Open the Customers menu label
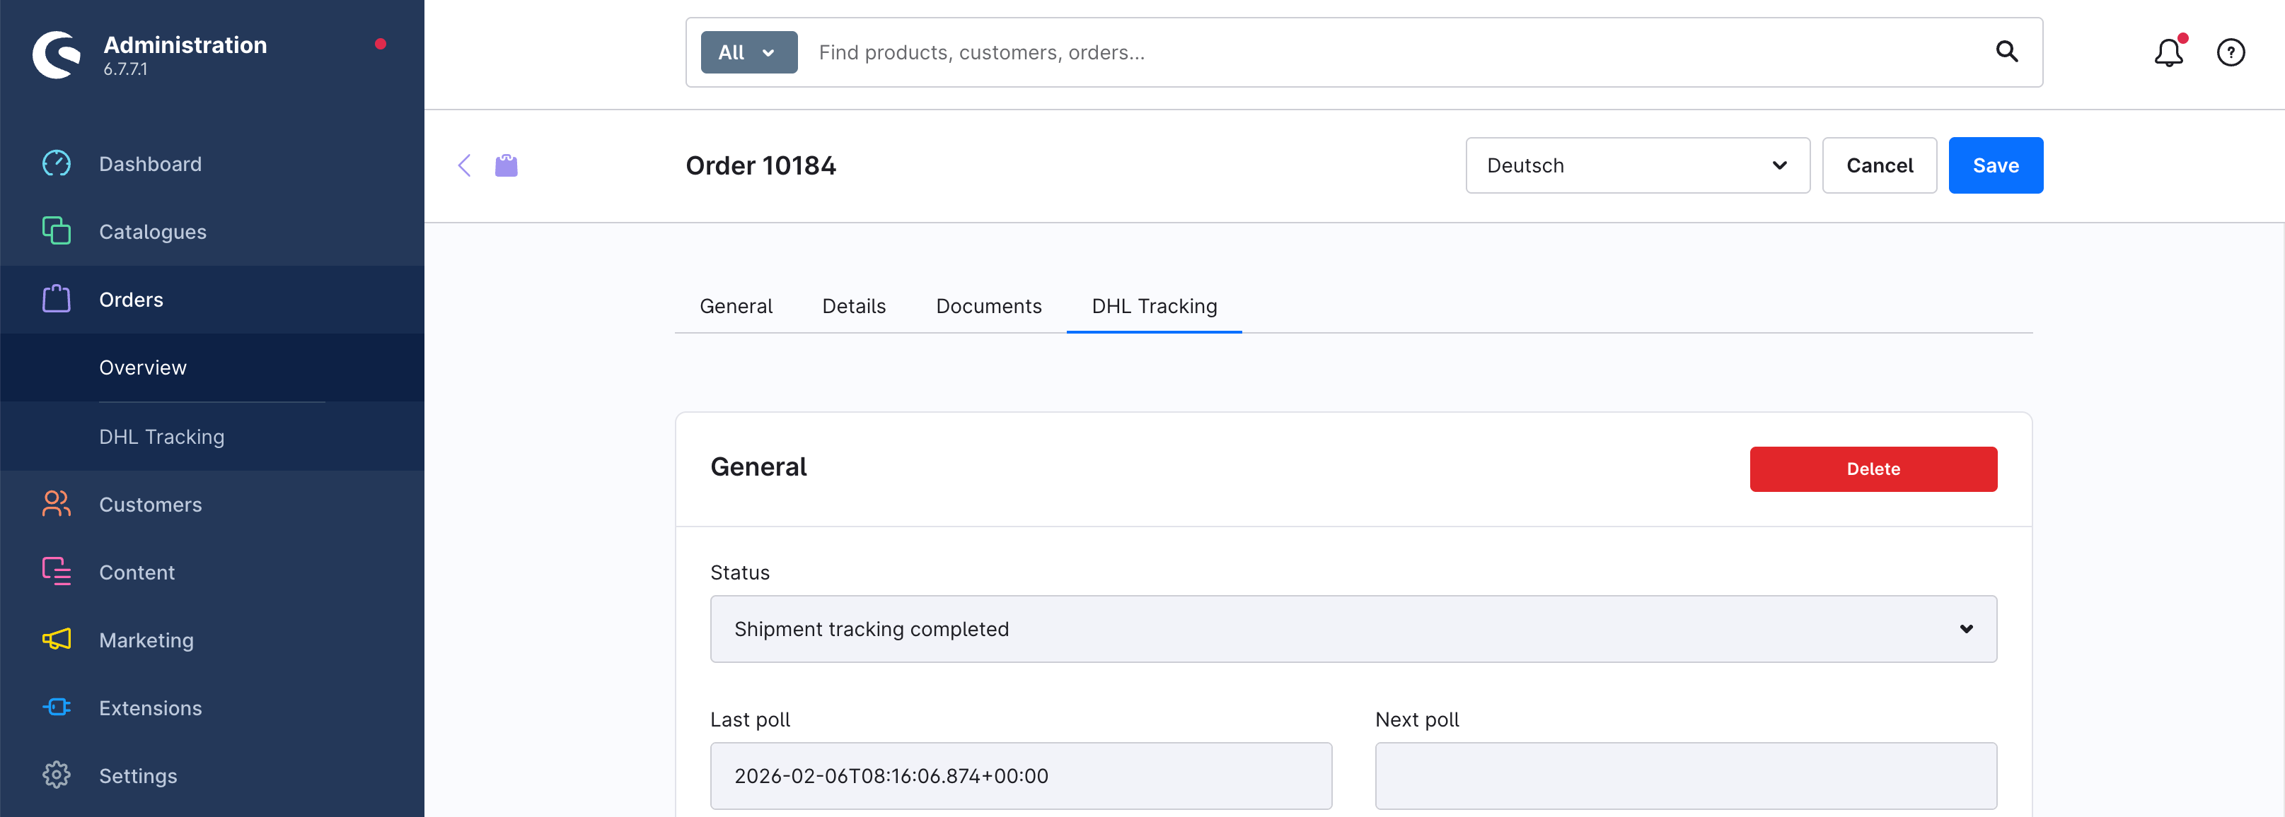This screenshot has width=2285, height=817. [x=150, y=504]
